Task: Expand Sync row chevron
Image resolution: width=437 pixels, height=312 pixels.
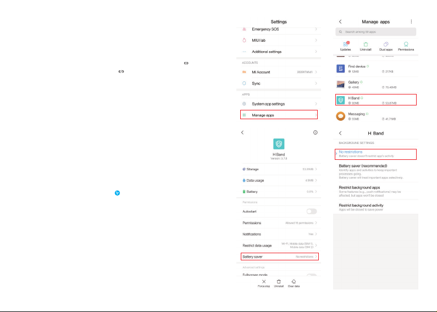Action: (x=316, y=83)
